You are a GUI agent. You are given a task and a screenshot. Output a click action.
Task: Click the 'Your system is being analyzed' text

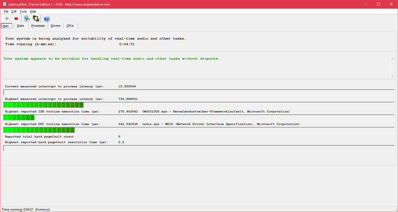(95, 38)
